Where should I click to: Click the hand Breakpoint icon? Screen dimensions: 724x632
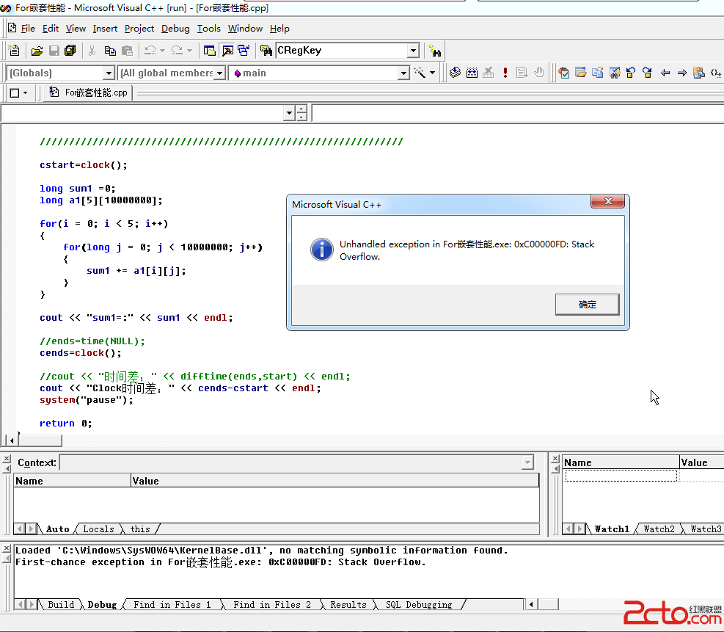tap(539, 73)
